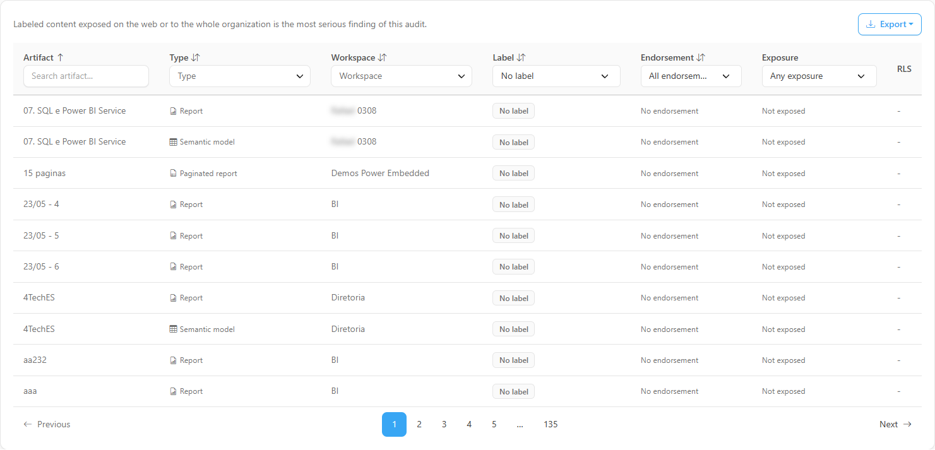Go to page 2
935x450 pixels.
click(419, 425)
